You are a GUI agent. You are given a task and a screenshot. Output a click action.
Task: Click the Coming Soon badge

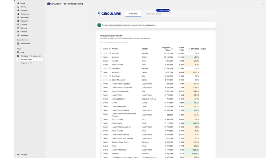(163, 10)
